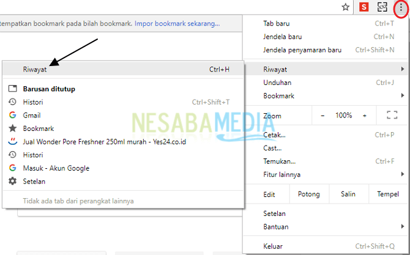Click the Barusan ditutup window icon
The width and height of the screenshot is (410, 255).
pyautogui.click(x=13, y=89)
